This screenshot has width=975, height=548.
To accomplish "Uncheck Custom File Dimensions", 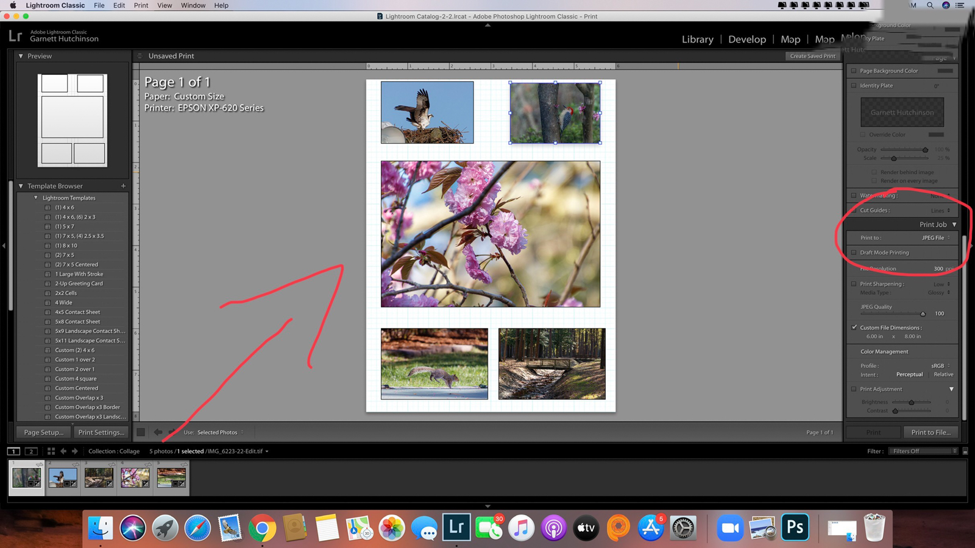I will tap(854, 327).
